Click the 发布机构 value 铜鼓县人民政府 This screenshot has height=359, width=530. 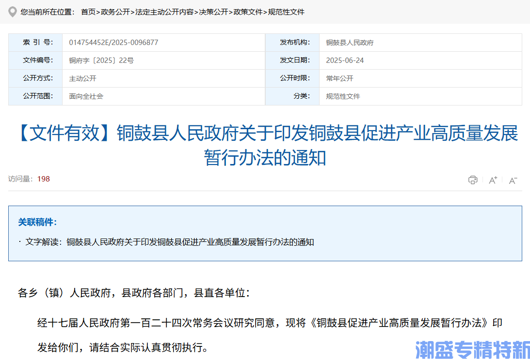point(350,42)
